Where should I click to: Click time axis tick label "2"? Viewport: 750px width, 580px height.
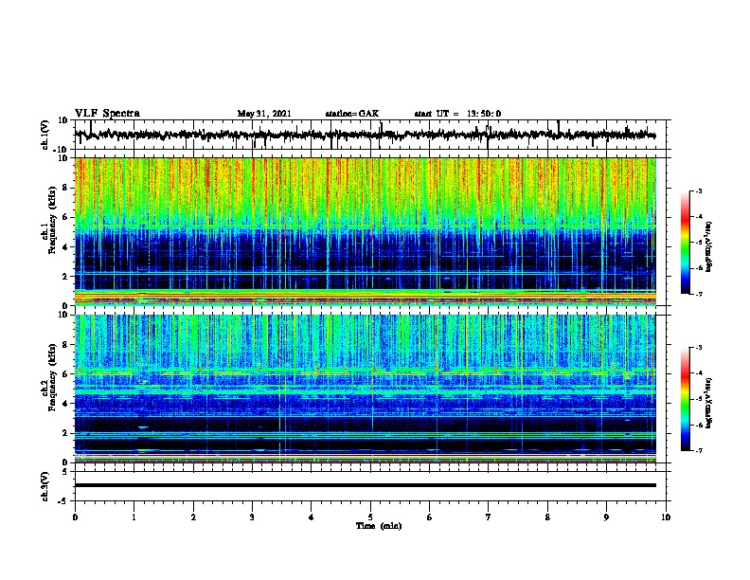[x=193, y=517]
